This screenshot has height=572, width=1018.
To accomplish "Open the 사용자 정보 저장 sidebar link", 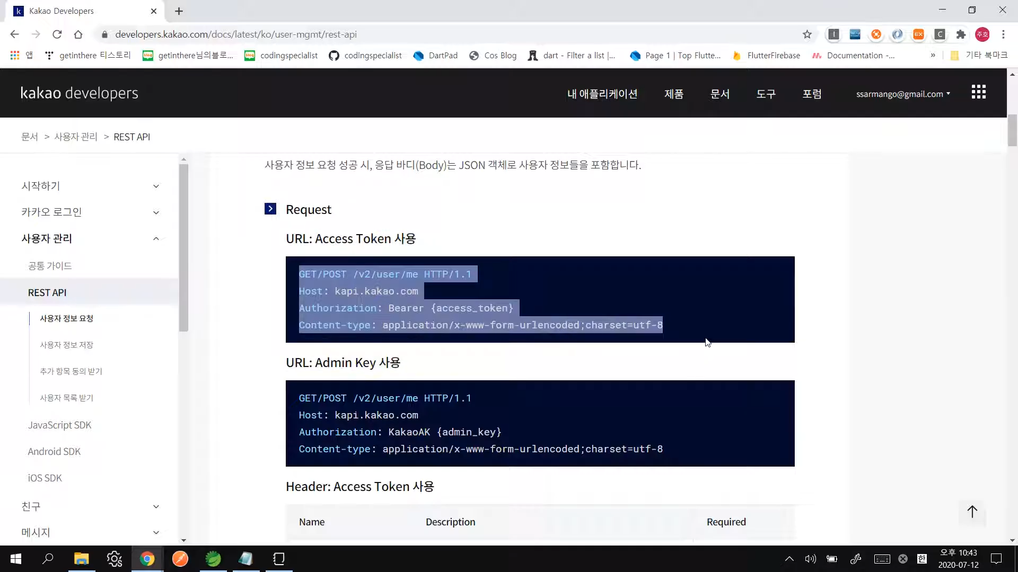I will coord(66,345).
